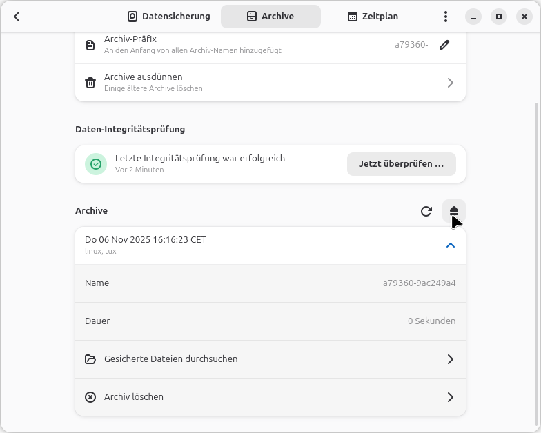Image resolution: width=541 pixels, height=433 pixels.
Task: Click the Dauer row showing 0 Sekunden
Action: pyautogui.click(x=270, y=321)
